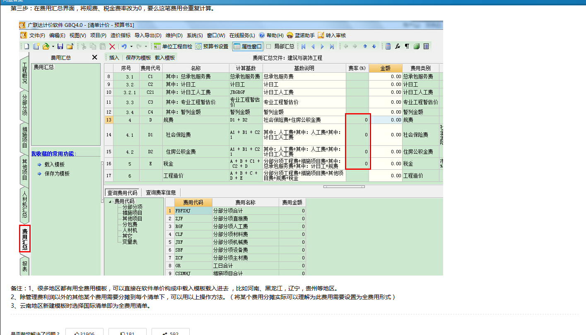Open the 编辑(E) menu
Screen dimensions: 586x335
point(57,36)
